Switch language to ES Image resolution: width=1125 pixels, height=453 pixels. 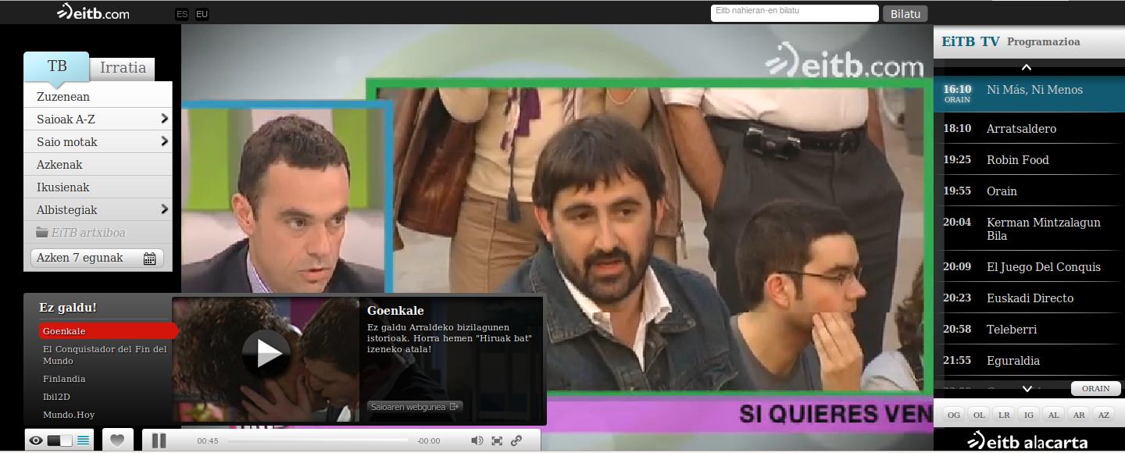pyautogui.click(x=182, y=14)
